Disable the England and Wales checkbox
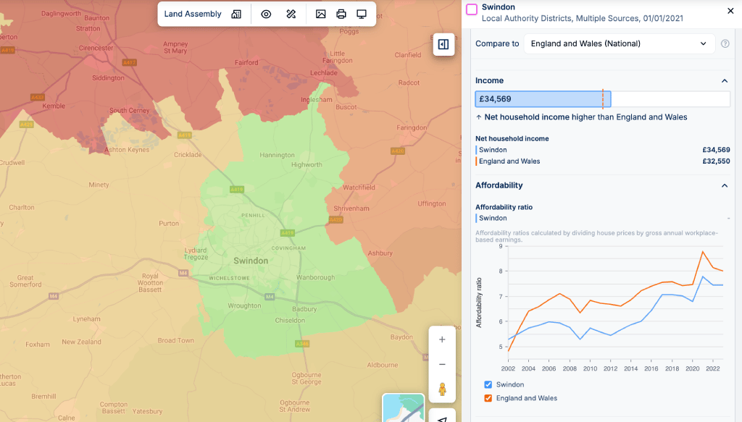This screenshot has width=742, height=422. [488, 398]
